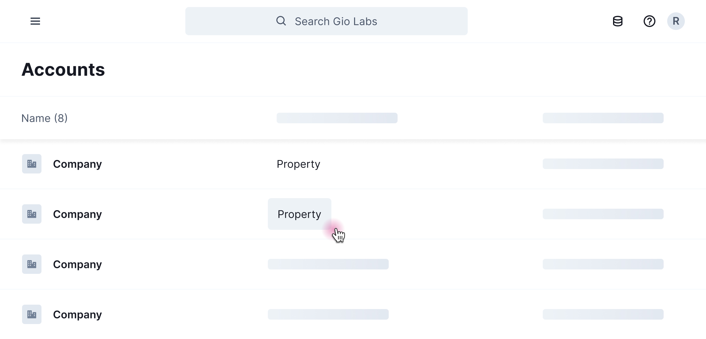Select the highlighted Property cell in second row

[x=299, y=214]
